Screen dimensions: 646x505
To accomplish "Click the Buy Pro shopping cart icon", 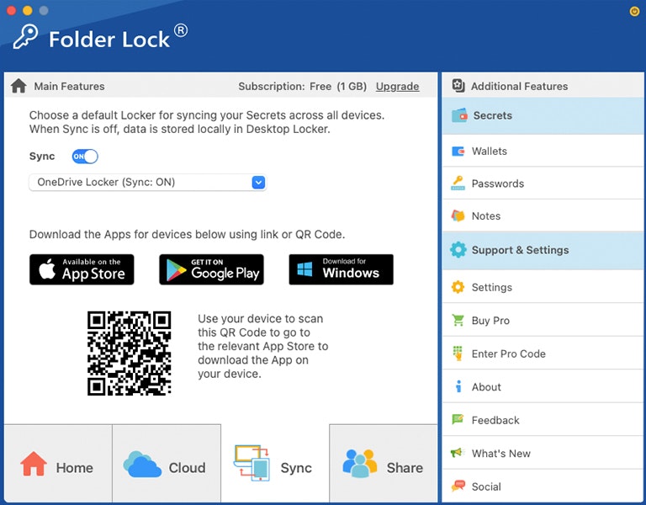I will pos(458,321).
